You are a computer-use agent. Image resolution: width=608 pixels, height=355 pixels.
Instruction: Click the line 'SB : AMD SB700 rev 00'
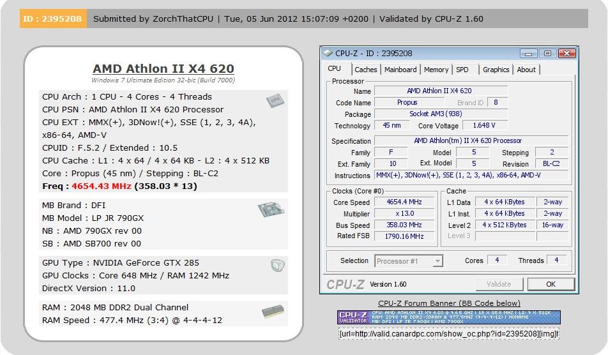pos(91,244)
